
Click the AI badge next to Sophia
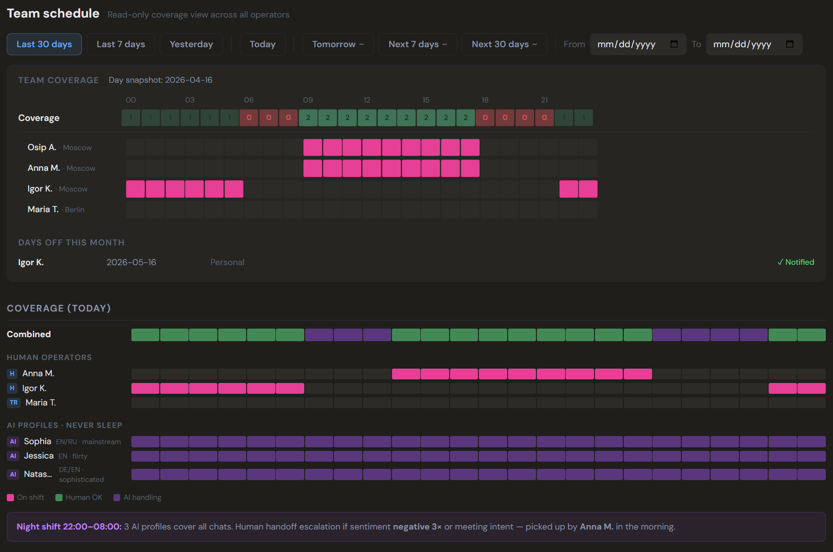pos(13,441)
